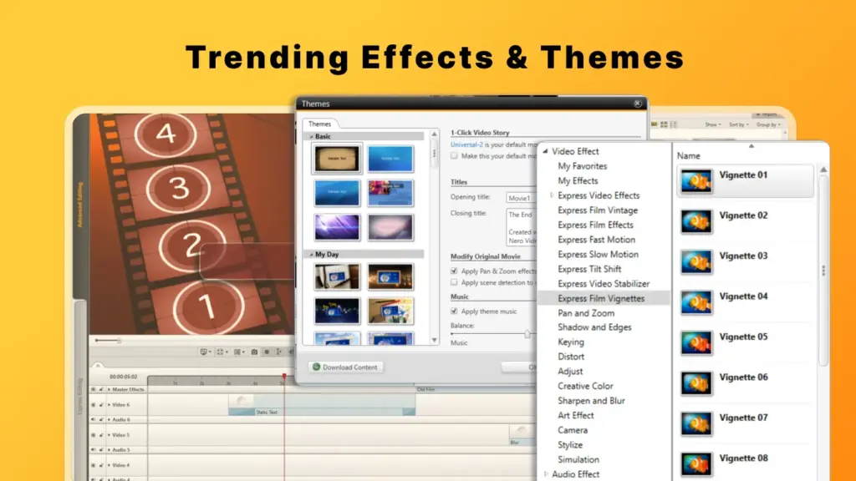Click the Download Content button
Image resolution: width=856 pixels, height=481 pixels.
pos(344,367)
